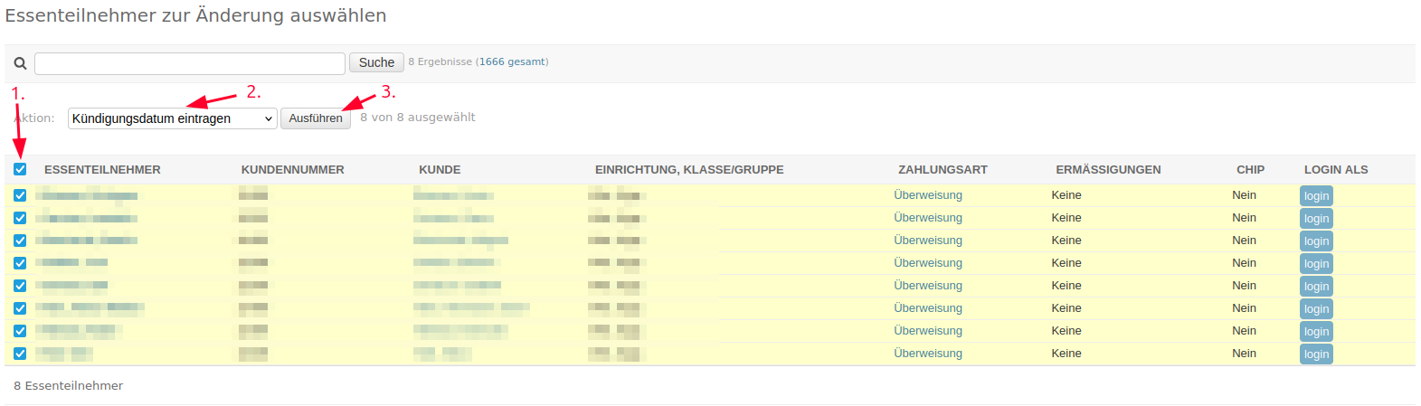Toggle the fourth row's checkbox
Screen dimensions: 1421x406
[20, 263]
